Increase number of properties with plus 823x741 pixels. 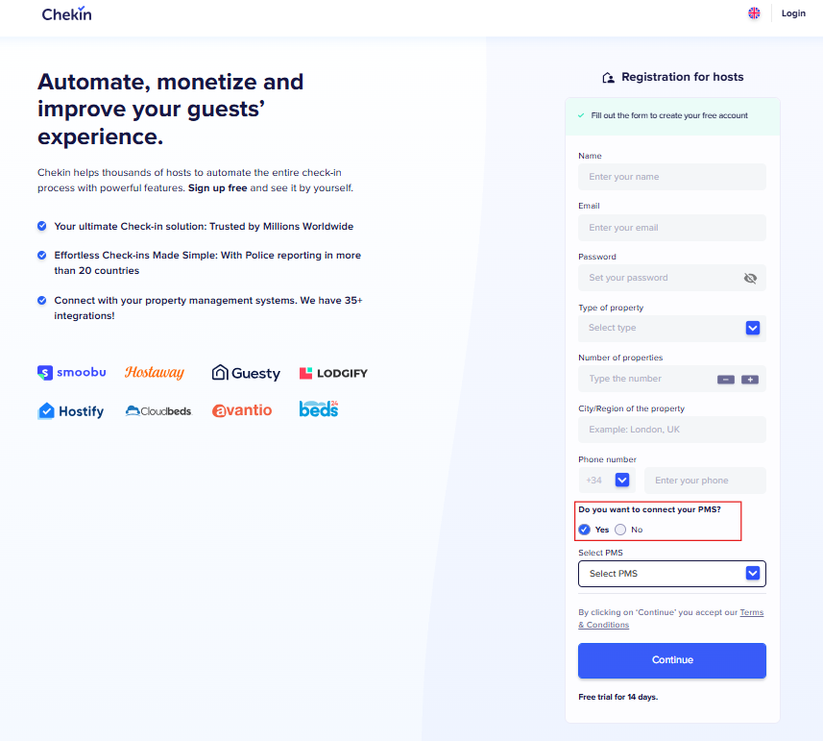[750, 380]
